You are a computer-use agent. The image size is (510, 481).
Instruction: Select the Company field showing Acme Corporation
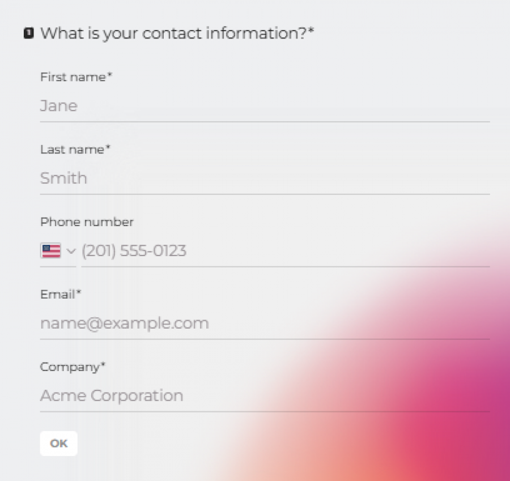[264, 395]
